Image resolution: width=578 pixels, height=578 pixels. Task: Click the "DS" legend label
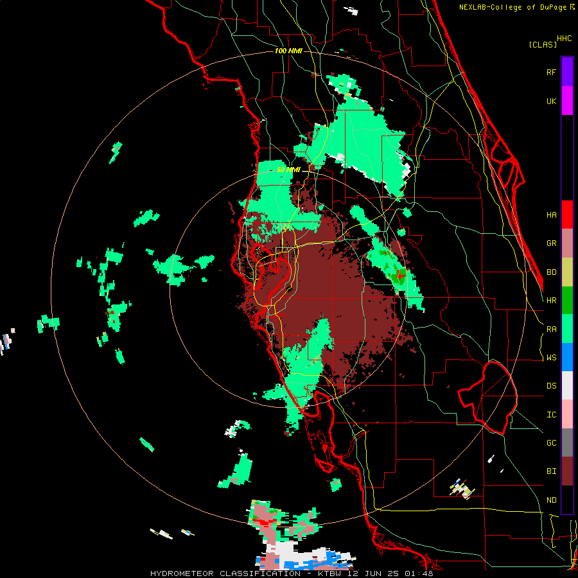coord(551,386)
